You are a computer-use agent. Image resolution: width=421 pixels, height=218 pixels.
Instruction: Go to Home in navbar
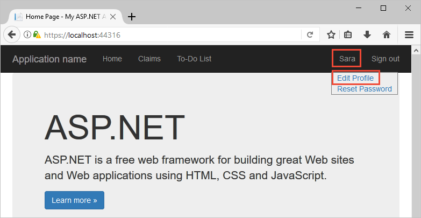pos(112,59)
